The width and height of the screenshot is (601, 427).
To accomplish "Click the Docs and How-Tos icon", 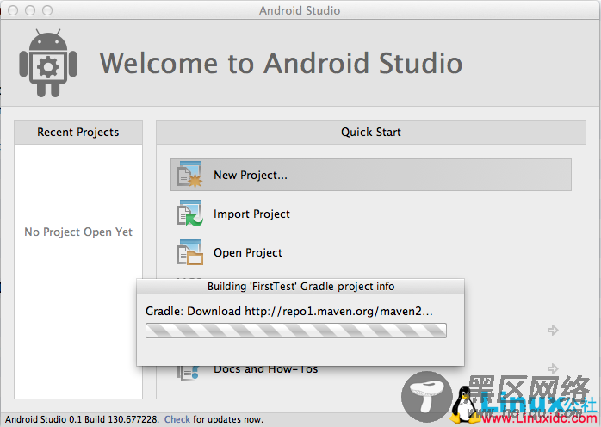I will click(x=189, y=373).
